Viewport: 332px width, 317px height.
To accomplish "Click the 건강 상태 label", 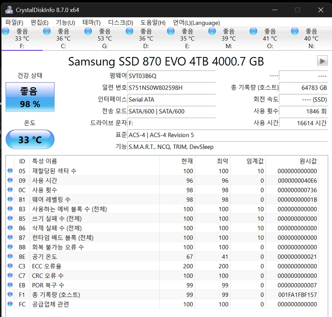I will pos(30,75).
